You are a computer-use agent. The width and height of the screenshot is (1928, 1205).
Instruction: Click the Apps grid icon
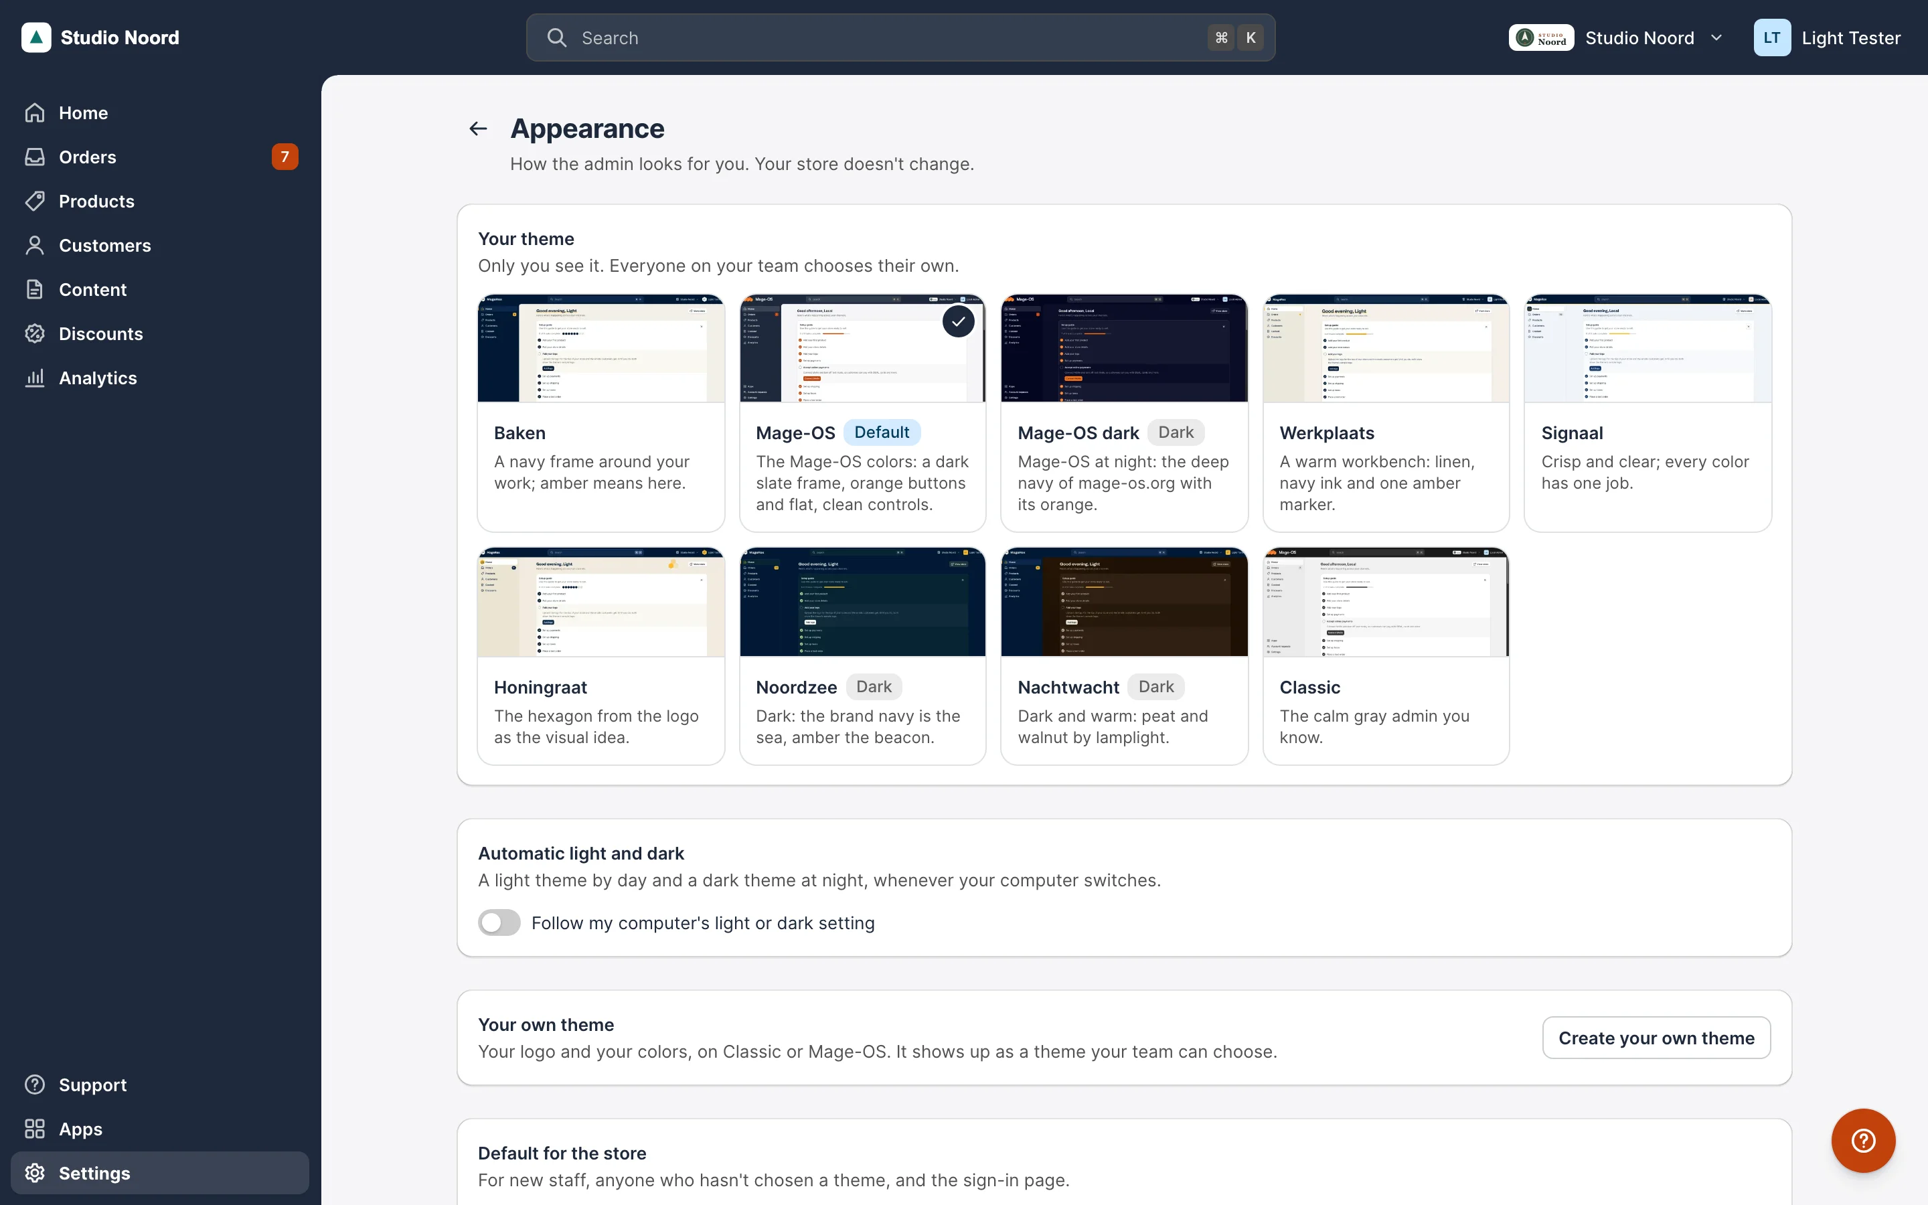tap(34, 1129)
